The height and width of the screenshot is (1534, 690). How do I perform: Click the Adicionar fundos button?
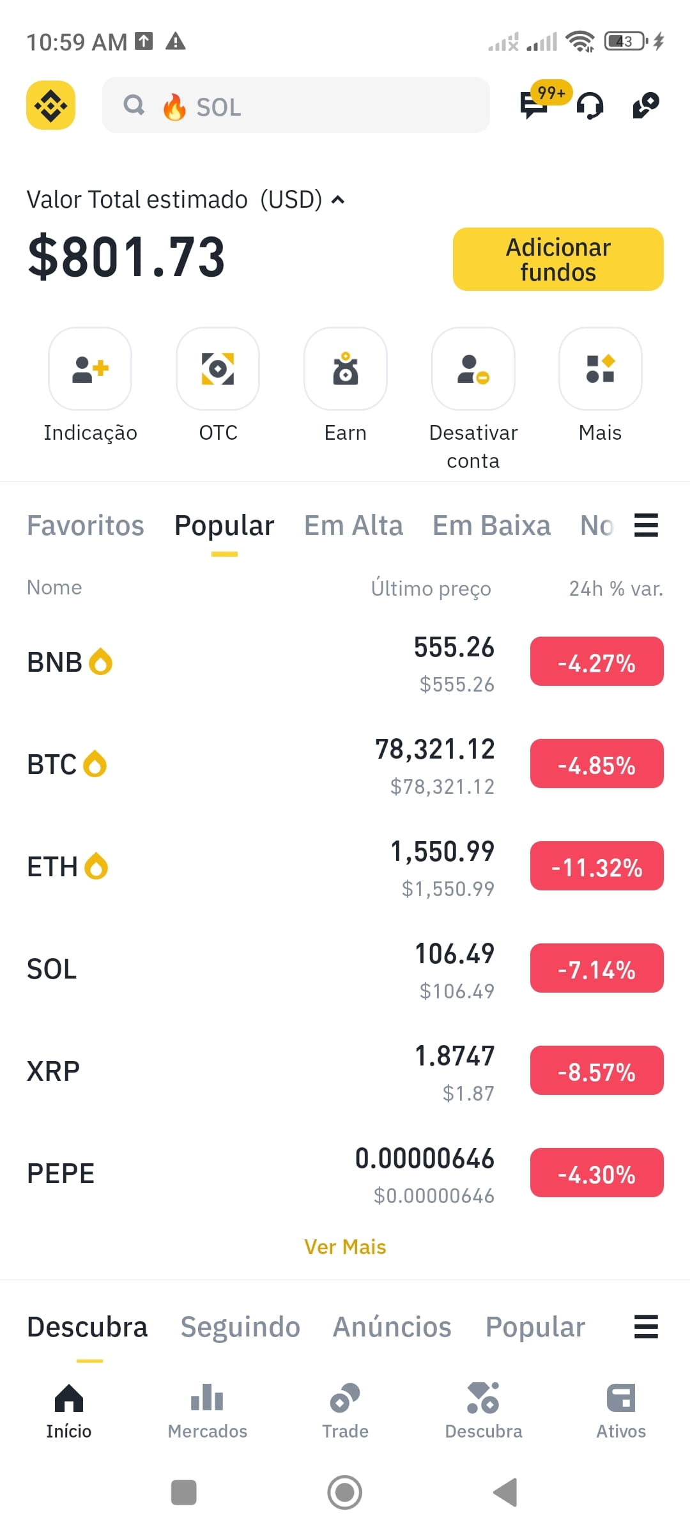(x=558, y=260)
